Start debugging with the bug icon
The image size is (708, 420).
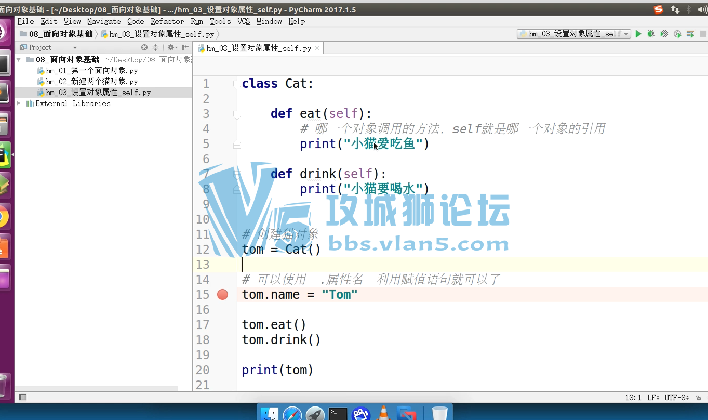pos(651,34)
